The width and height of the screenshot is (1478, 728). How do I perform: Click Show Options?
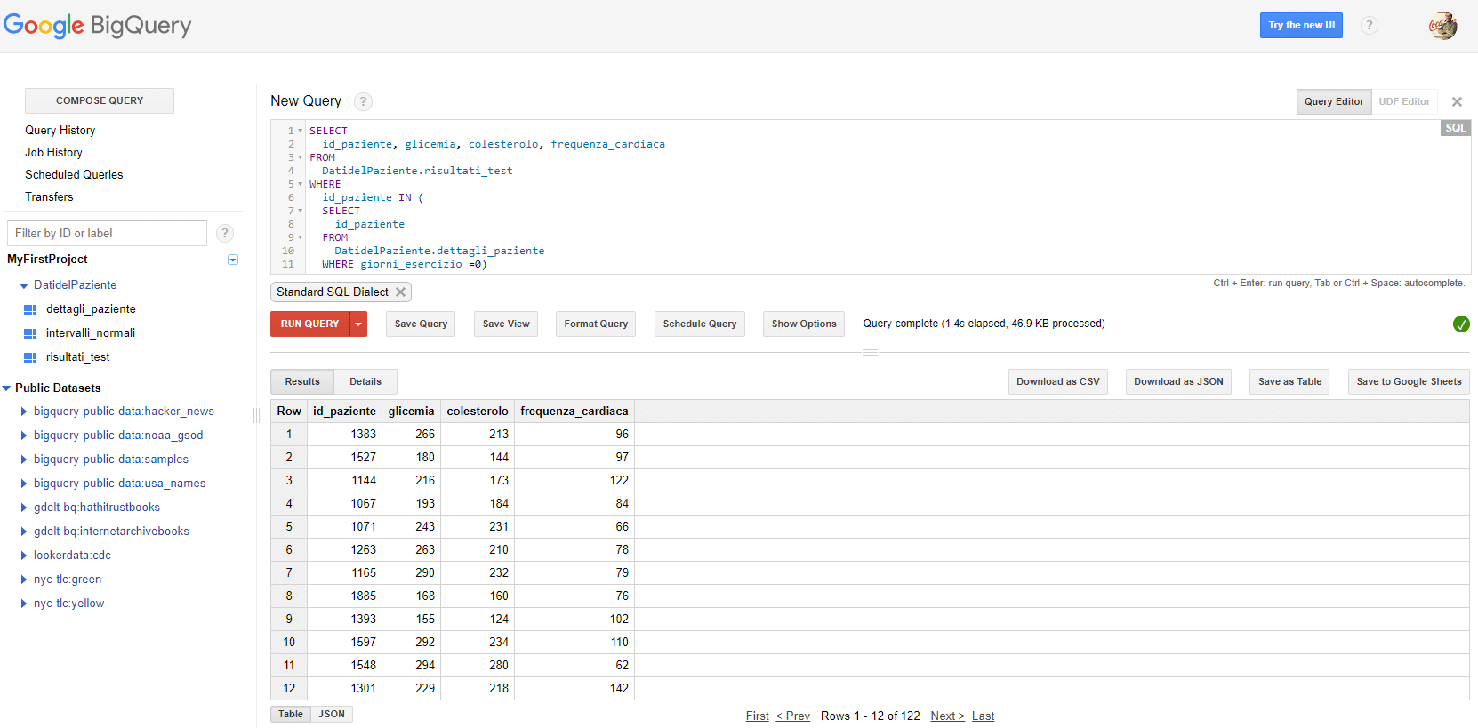pyautogui.click(x=804, y=324)
